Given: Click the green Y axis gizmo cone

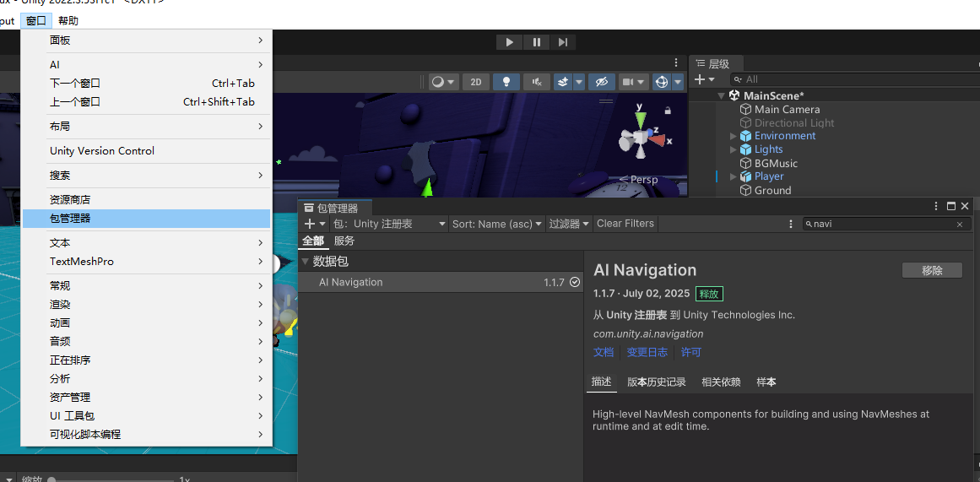Looking at the screenshot, I should [639, 120].
